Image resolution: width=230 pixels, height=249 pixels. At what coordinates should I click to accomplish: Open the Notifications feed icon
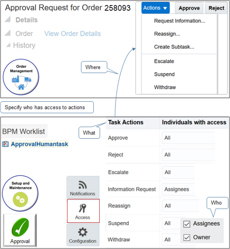click(x=83, y=187)
